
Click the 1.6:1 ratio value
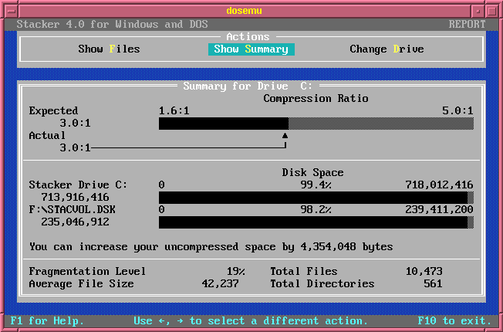(174, 110)
